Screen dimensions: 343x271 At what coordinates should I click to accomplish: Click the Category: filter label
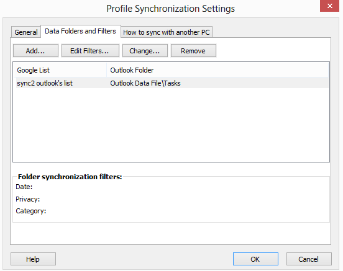[x=31, y=211]
